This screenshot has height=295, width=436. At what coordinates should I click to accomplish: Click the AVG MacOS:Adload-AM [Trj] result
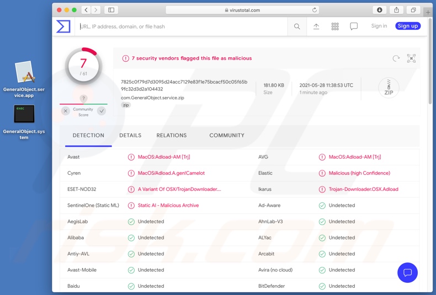coord(355,157)
